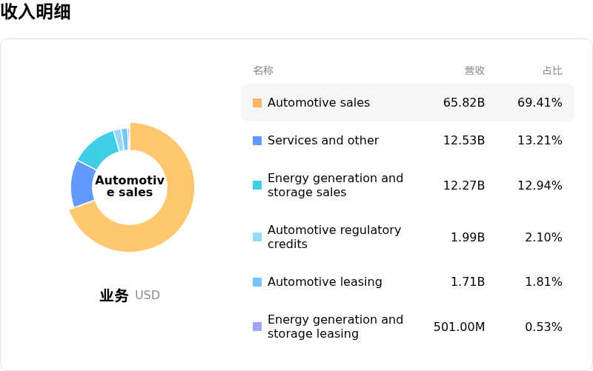Click the blue donut chart segment

(82, 184)
